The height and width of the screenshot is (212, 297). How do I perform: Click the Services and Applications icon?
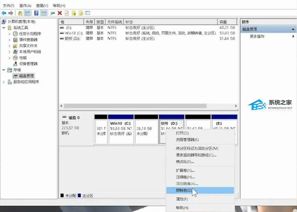point(10,82)
